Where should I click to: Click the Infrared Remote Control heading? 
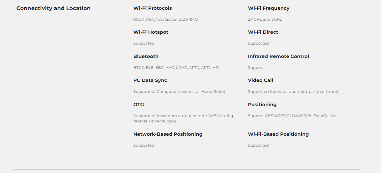click(278, 56)
